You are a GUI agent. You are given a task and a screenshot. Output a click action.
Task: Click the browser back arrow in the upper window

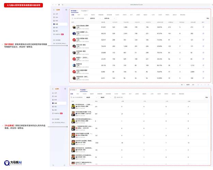[53, 4]
